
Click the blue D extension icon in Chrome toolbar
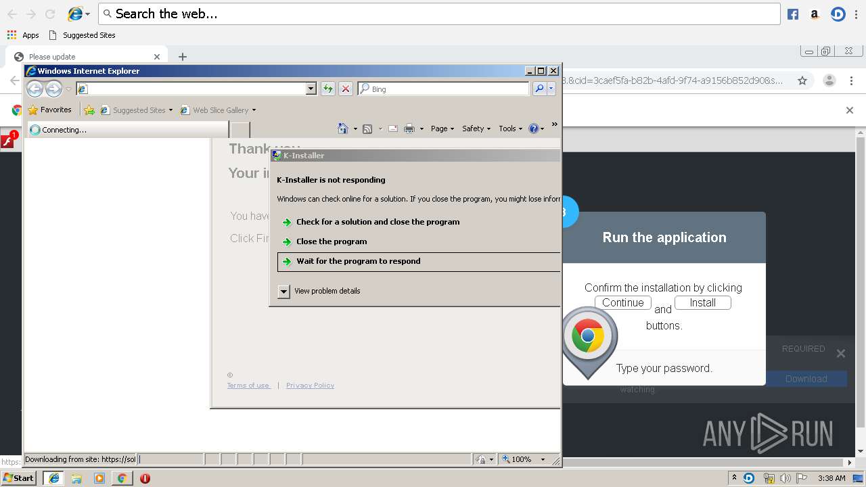[x=838, y=14]
